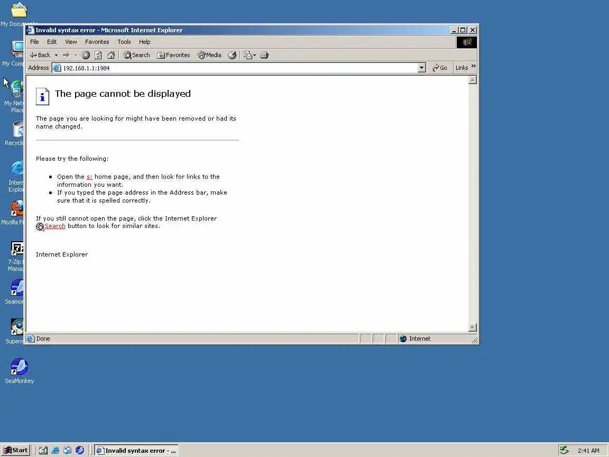Screen dimensions: 609x457
Task: Click the Forward arrow toolbar button
Action: point(66,55)
